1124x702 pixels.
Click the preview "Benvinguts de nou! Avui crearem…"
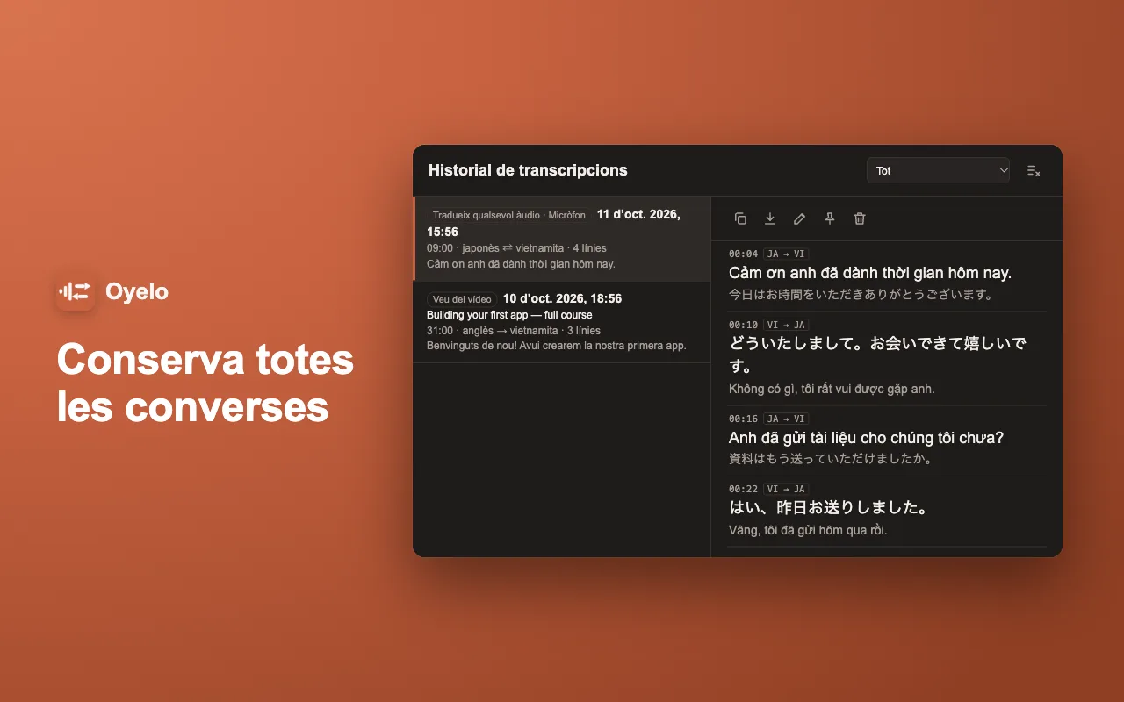pyautogui.click(x=556, y=346)
